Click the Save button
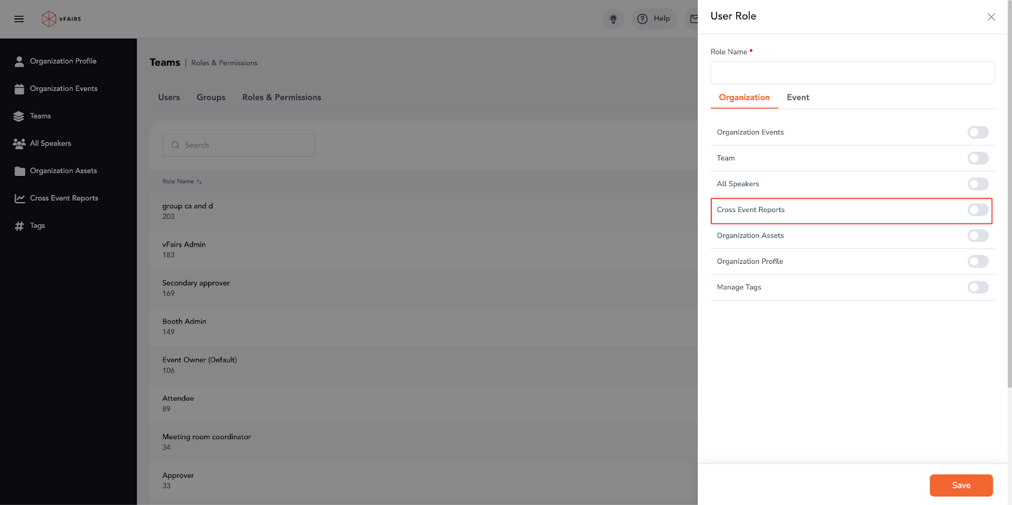This screenshot has height=505, width=1012. (960, 485)
